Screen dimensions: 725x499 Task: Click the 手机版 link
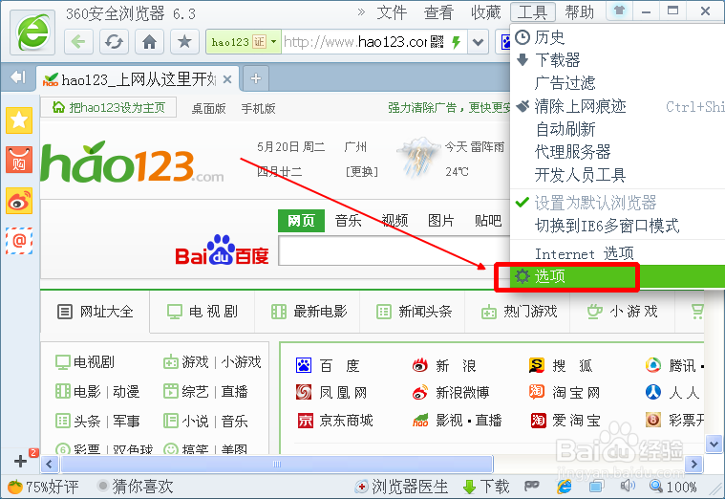click(258, 109)
